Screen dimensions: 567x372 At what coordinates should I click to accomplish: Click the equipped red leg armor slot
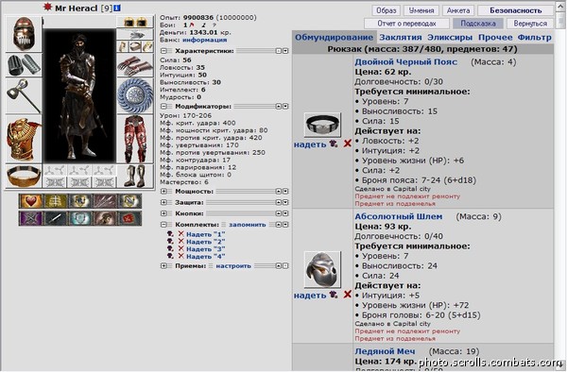pos(135,139)
